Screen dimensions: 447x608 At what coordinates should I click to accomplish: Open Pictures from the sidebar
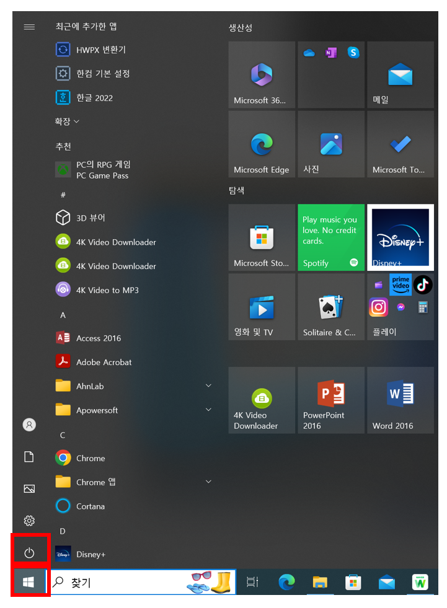click(x=29, y=488)
